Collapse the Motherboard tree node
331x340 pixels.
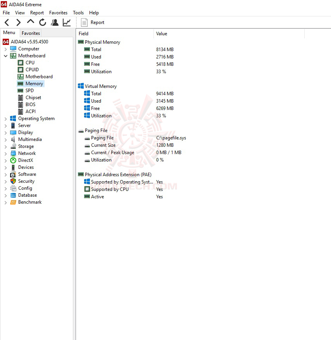[x=6, y=56]
